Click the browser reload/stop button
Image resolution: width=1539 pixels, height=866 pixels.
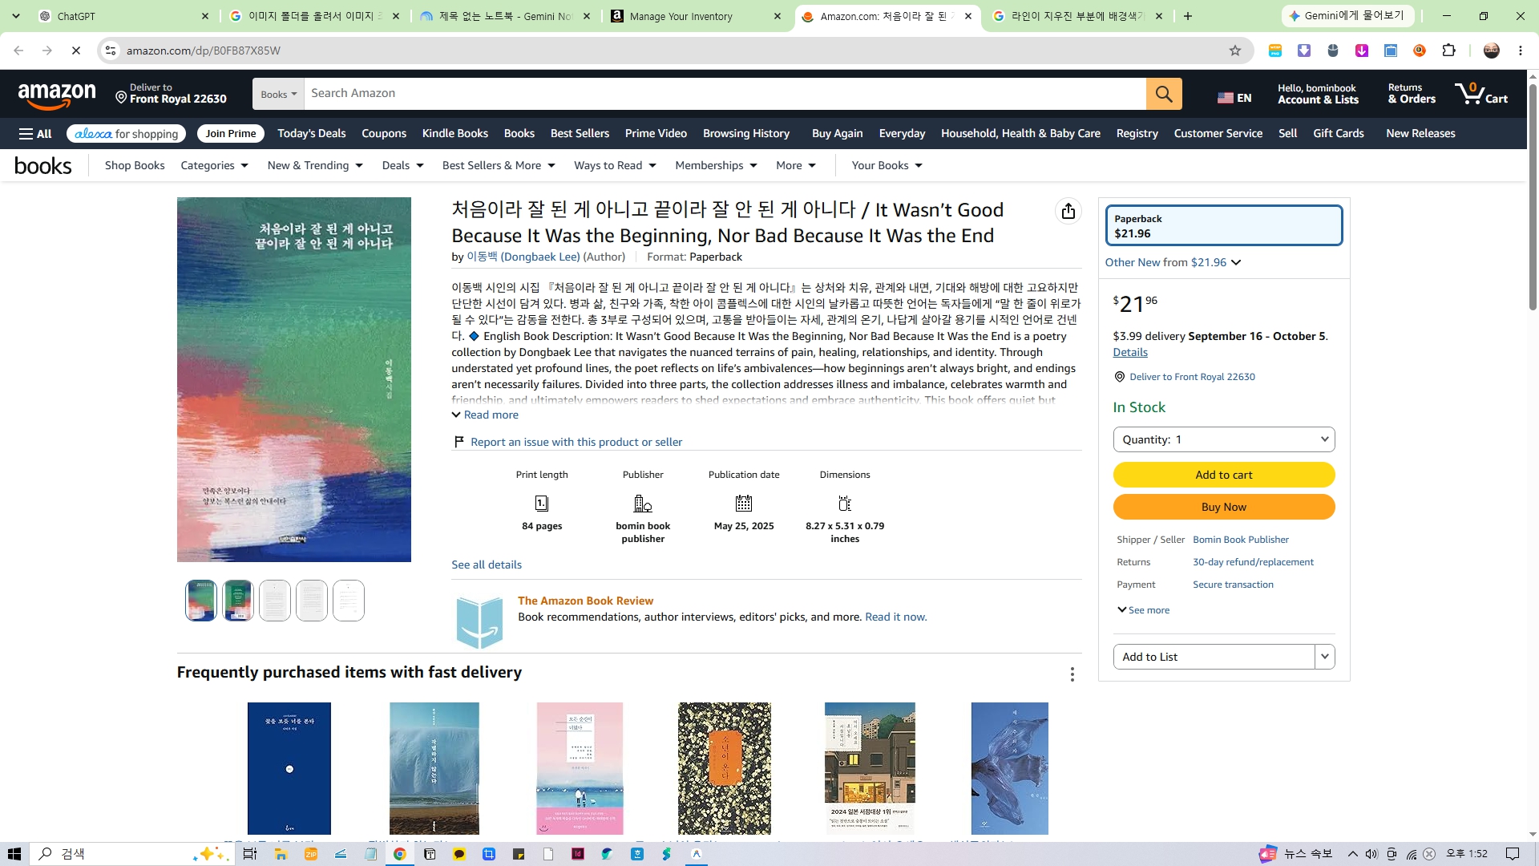coord(76,51)
